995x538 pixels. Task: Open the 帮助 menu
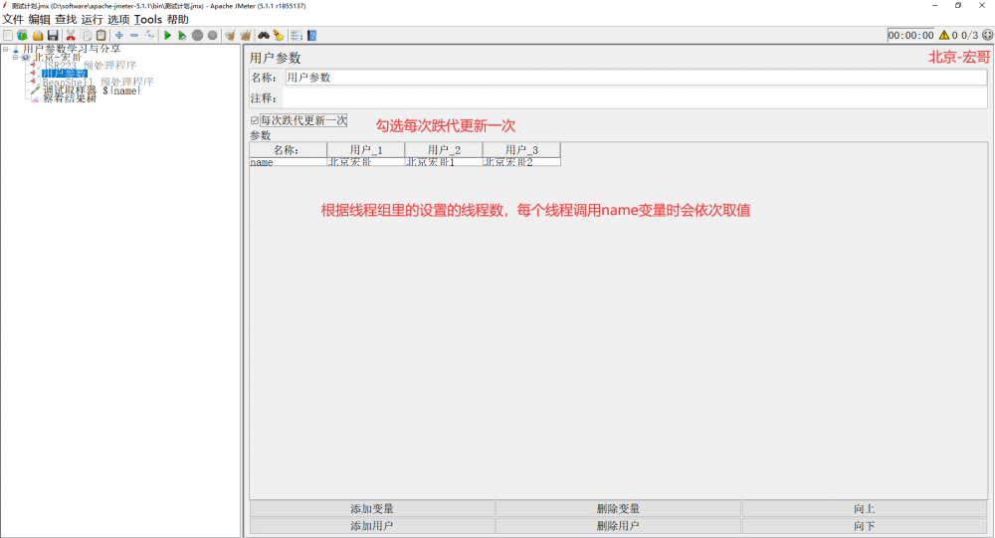click(178, 20)
